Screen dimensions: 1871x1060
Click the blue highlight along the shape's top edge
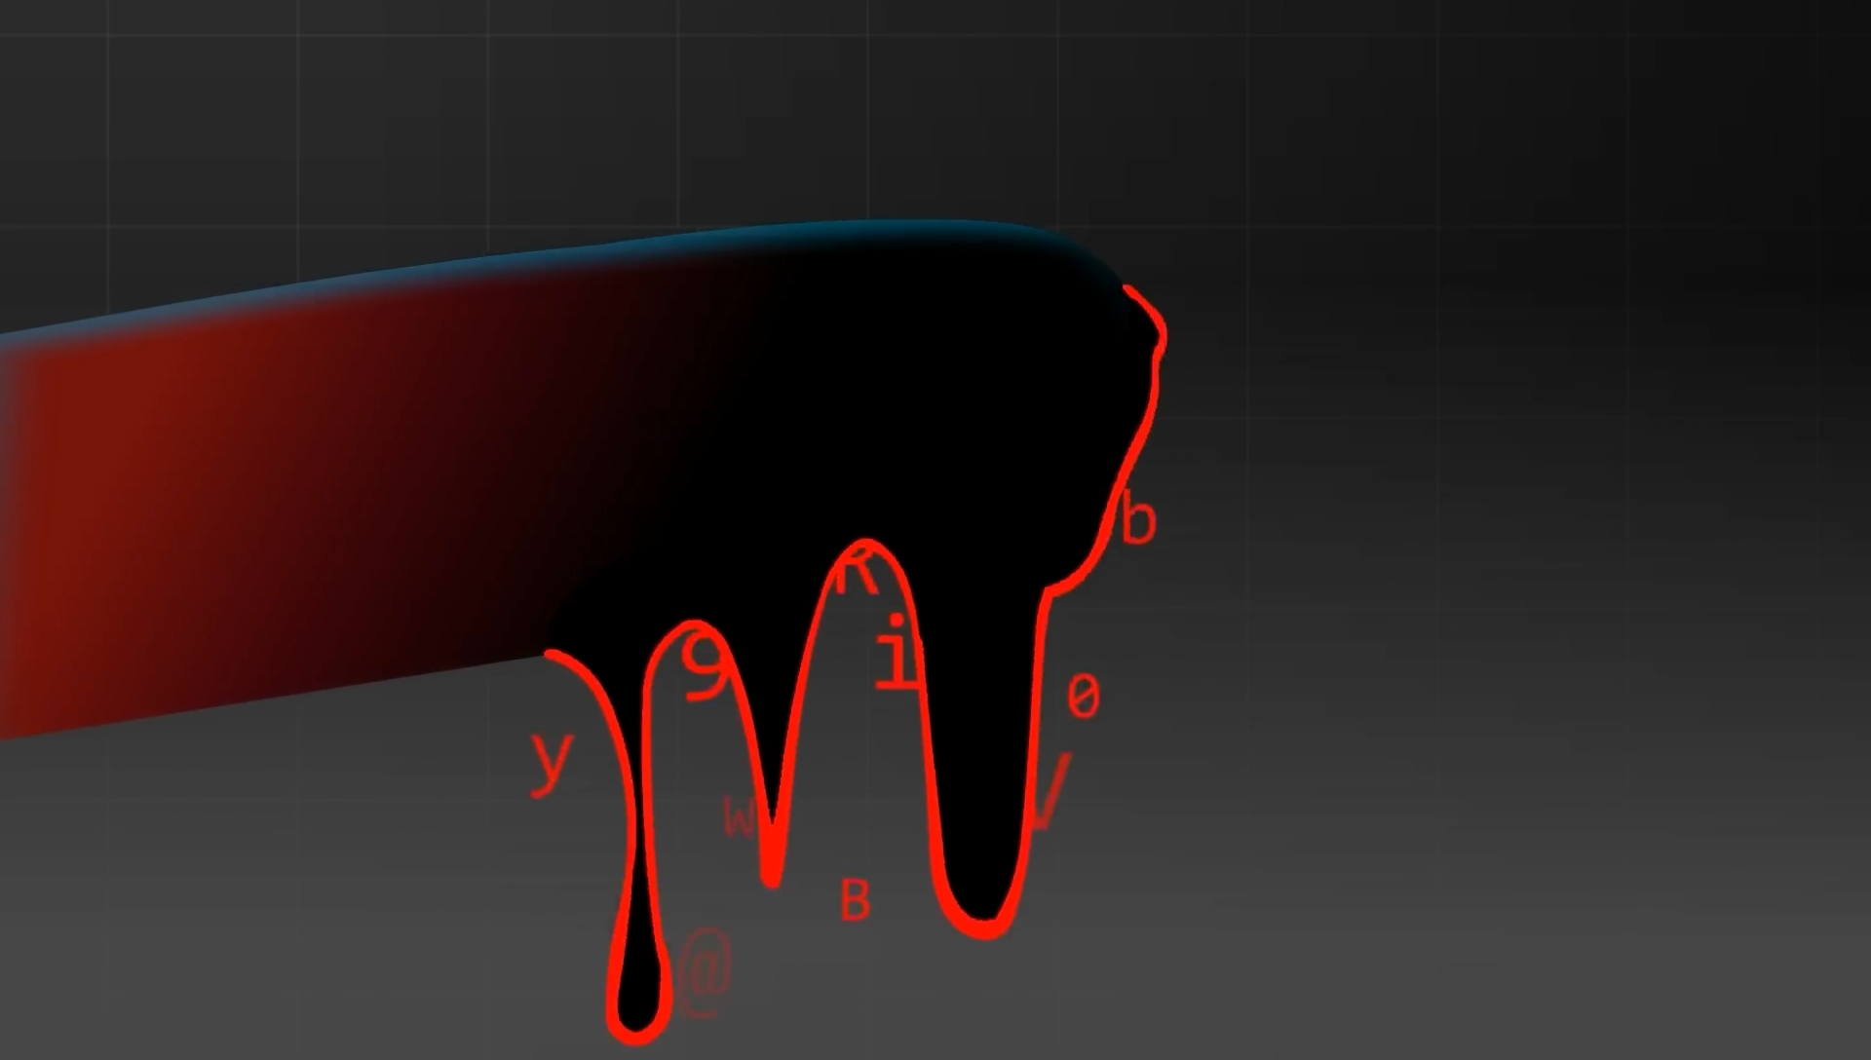click(x=585, y=256)
